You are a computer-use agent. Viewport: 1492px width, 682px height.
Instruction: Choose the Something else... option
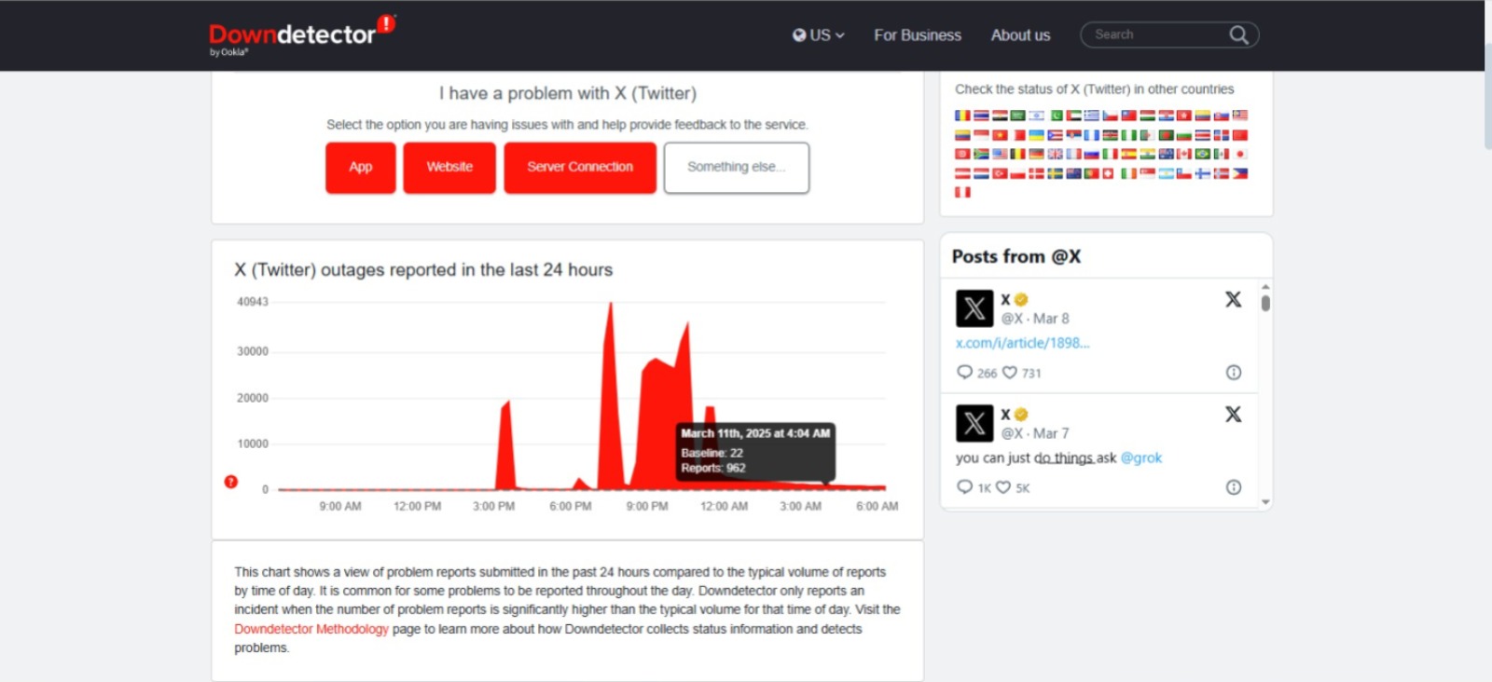737,168
